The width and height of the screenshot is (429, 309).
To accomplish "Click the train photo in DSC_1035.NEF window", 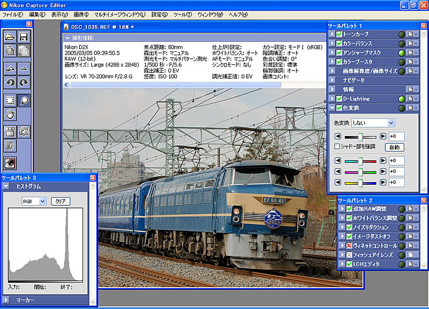I will click(x=212, y=187).
